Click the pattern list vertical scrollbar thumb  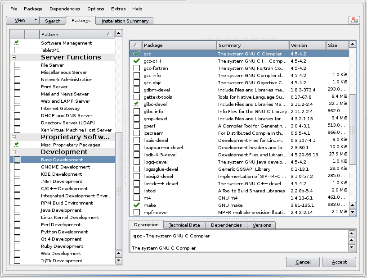tap(119, 191)
